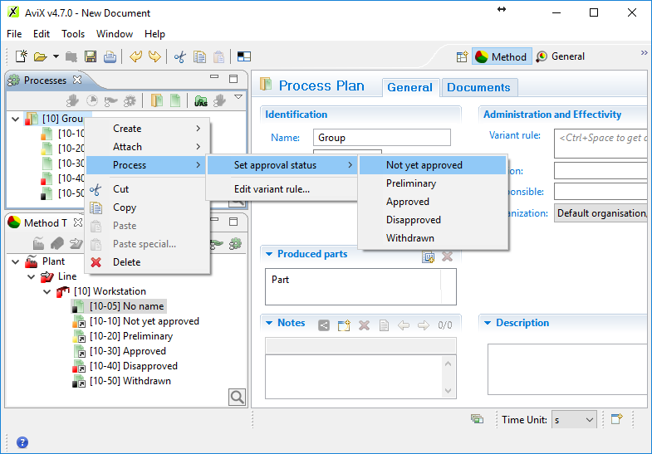The width and height of the screenshot is (652, 454).
Task: Open the Documents tab
Action: tap(478, 87)
